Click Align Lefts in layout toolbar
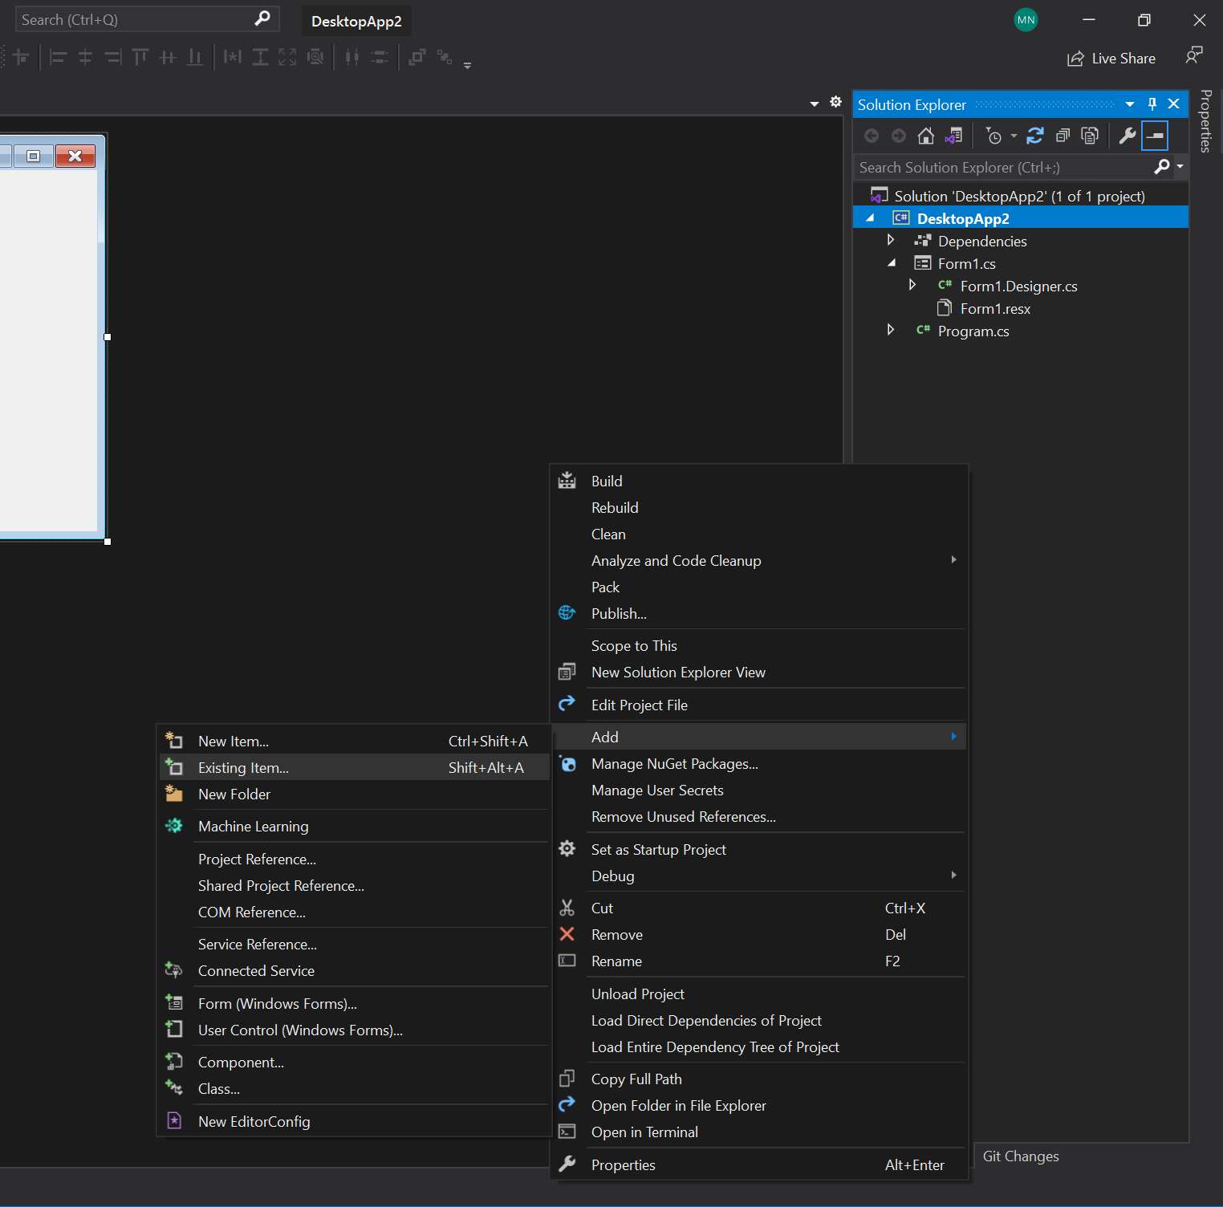 (58, 57)
